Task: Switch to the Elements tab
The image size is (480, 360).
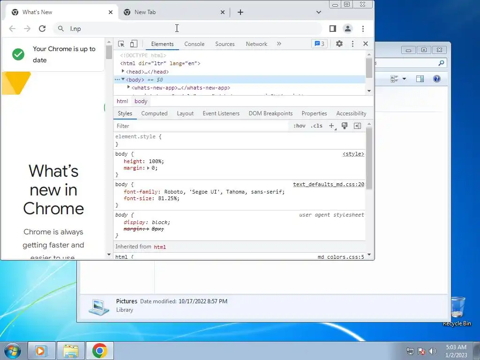Action: click(x=162, y=44)
